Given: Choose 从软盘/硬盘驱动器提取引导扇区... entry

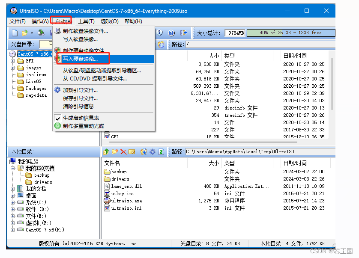Looking at the screenshot, I should pos(104,71).
